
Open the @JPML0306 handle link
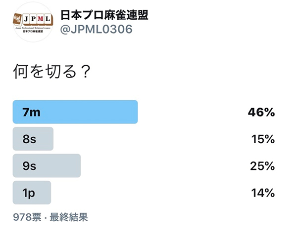96,30
